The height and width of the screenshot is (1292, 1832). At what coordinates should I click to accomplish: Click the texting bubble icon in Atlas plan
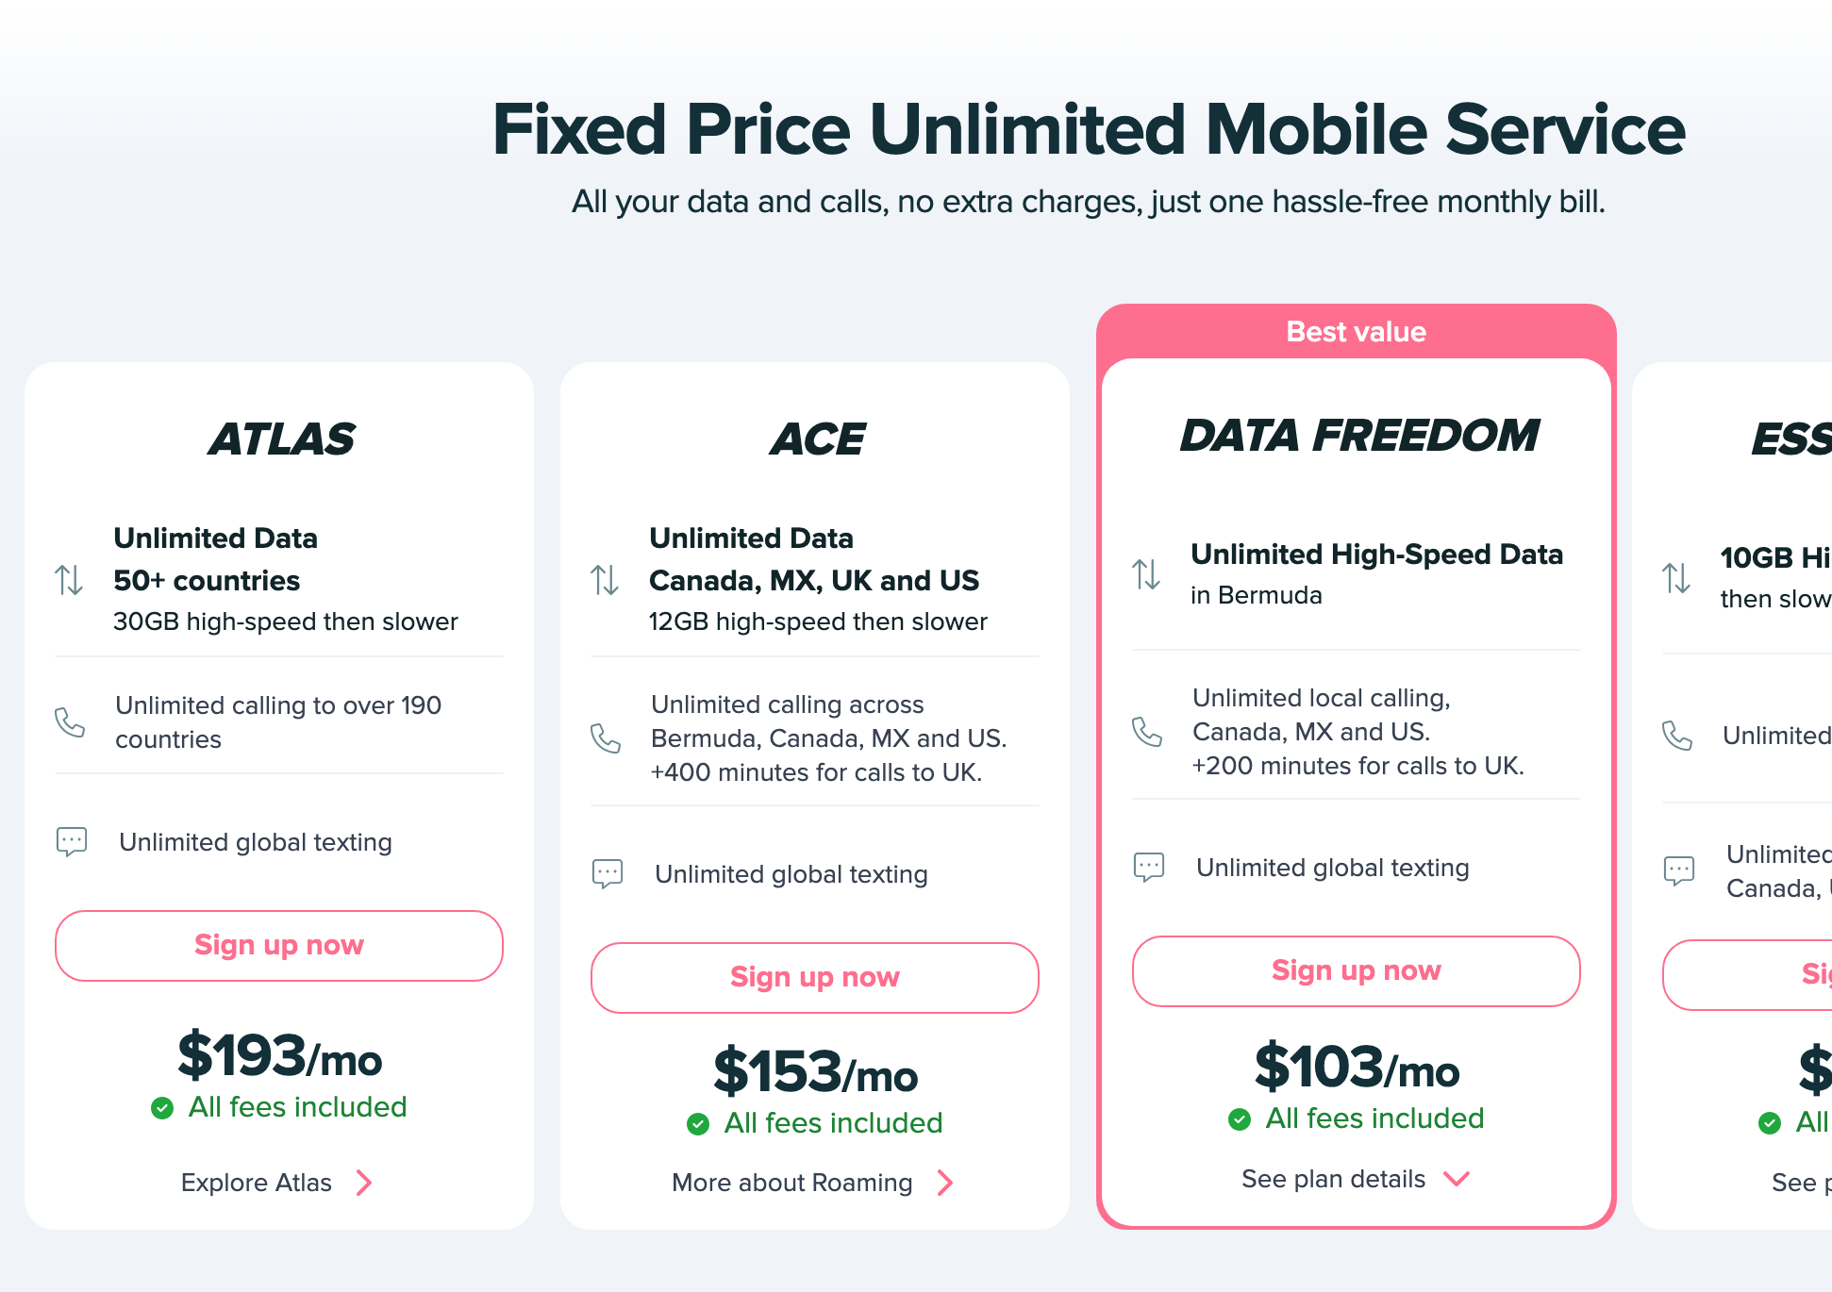[72, 841]
